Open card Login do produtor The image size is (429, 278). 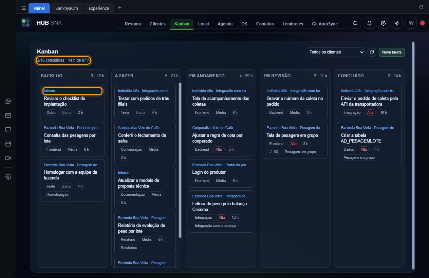click(x=221, y=173)
